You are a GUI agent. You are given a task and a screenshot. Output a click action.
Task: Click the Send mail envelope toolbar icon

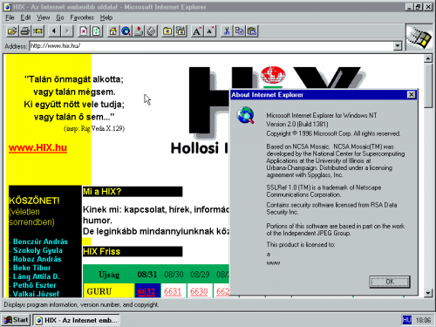(37, 31)
